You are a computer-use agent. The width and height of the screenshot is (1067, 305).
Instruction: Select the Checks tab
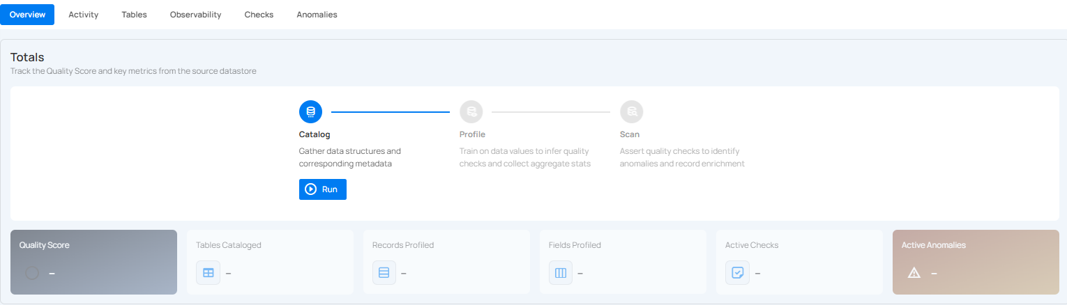[x=259, y=15]
